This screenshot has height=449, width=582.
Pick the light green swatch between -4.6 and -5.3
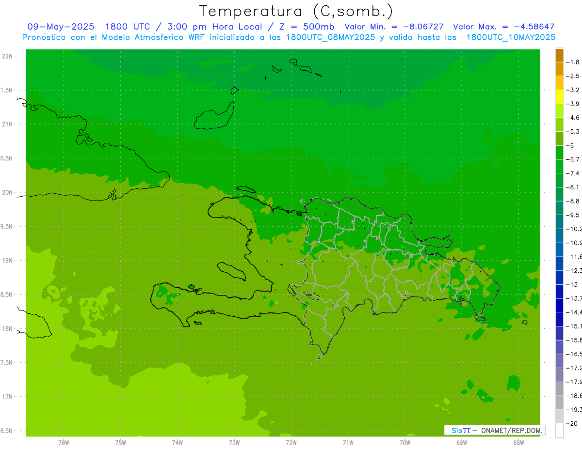point(559,124)
